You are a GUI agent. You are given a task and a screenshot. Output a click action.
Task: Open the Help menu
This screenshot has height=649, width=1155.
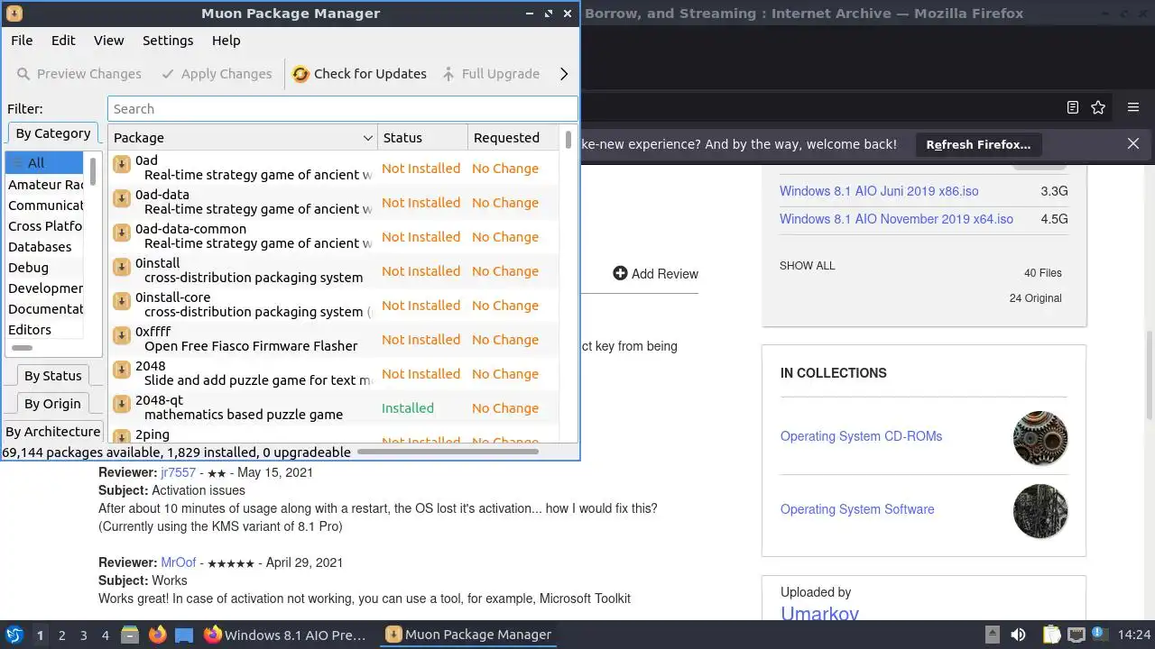[x=226, y=41]
